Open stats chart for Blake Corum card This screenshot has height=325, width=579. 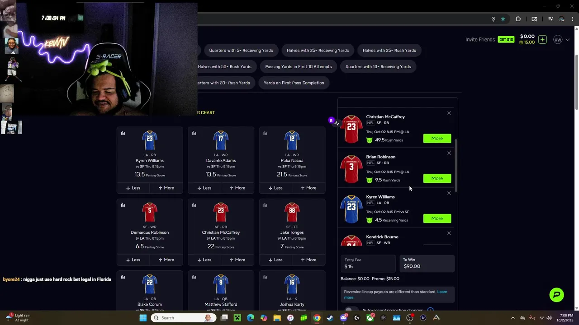click(x=123, y=277)
